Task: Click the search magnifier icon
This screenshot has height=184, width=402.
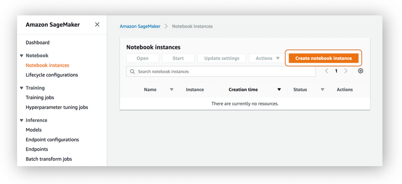Action: 132,72
